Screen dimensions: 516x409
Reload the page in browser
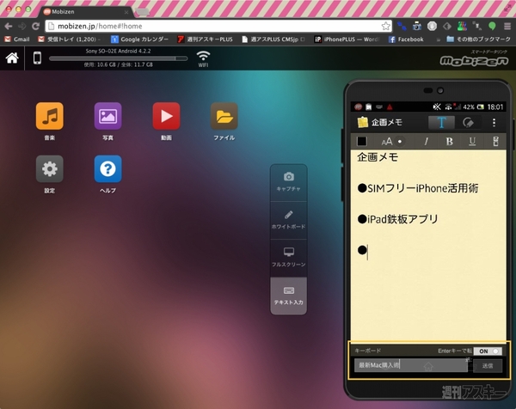pos(36,26)
